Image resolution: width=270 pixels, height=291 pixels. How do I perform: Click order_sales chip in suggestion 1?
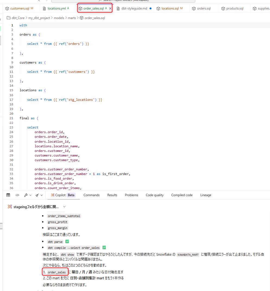pos(57,272)
